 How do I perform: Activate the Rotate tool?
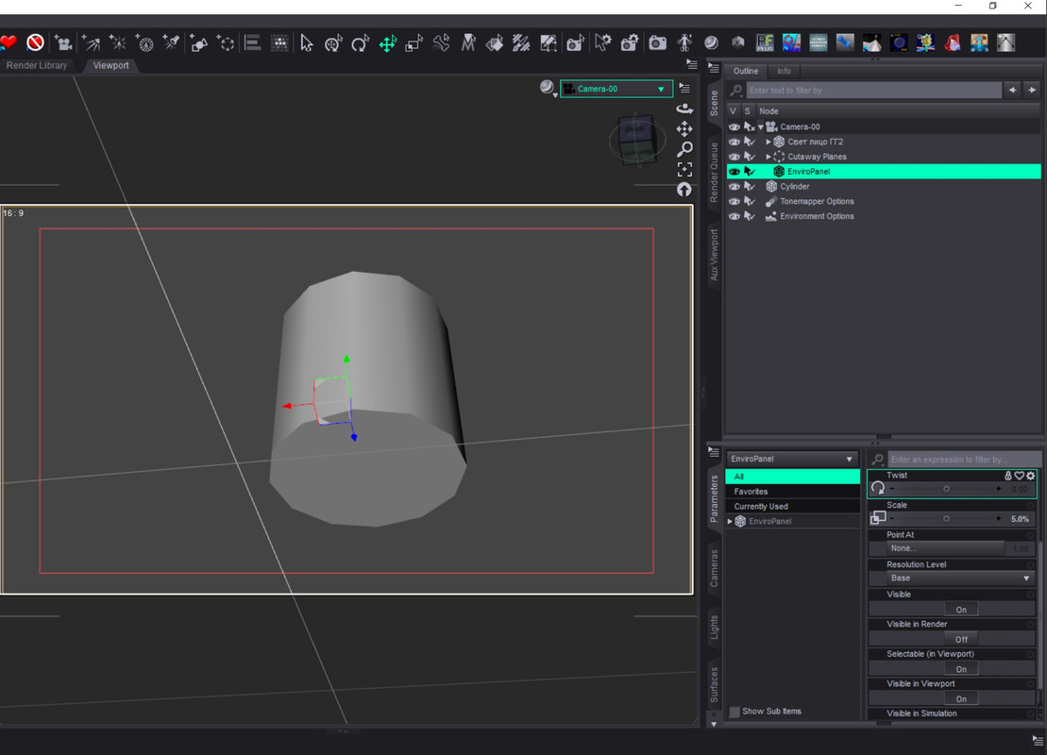point(361,43)
